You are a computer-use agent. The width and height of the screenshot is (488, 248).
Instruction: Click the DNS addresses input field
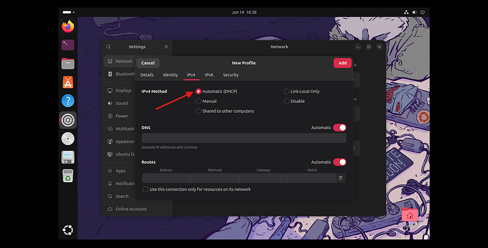coord(243,138)
